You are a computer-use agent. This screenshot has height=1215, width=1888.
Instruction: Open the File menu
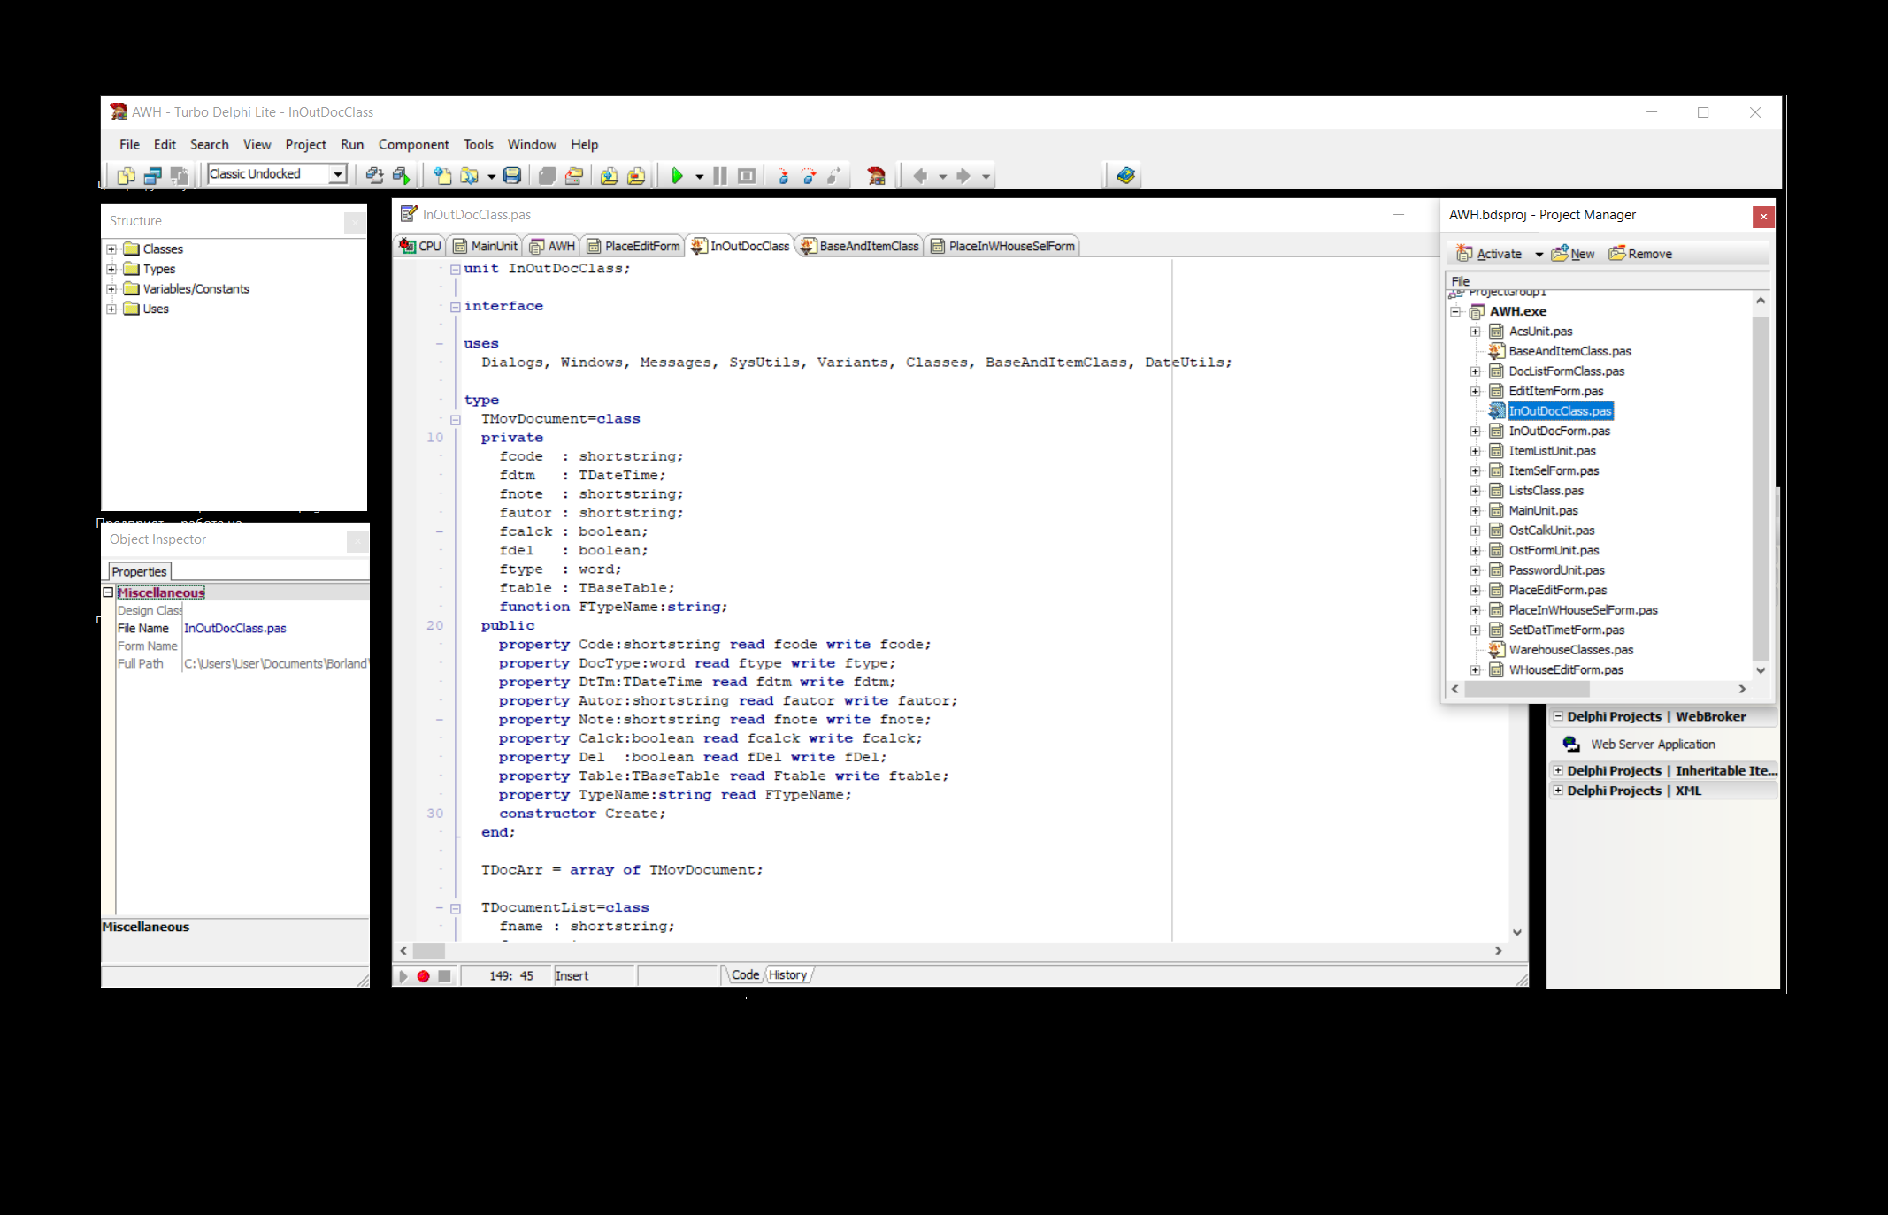coord(129,144)
